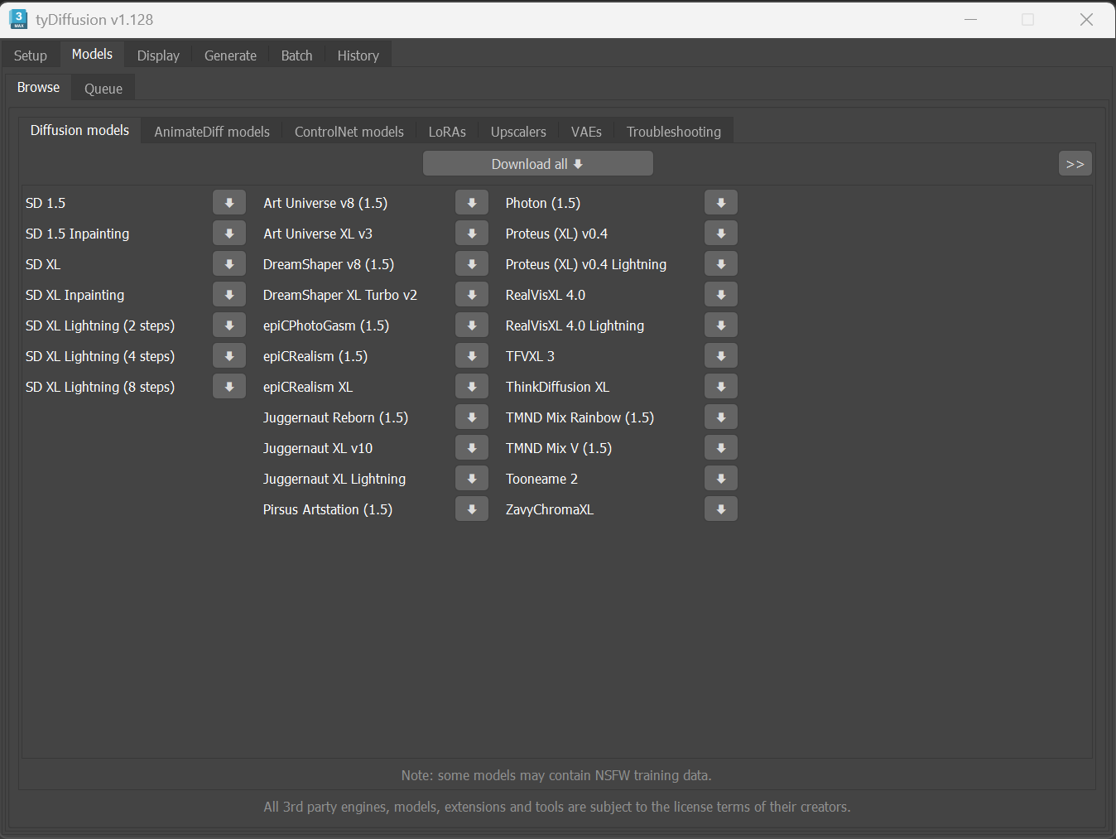Click the 'Photon (1.5)' label
This screenshot has height=839, width=1116.
(x=543, y=203)
